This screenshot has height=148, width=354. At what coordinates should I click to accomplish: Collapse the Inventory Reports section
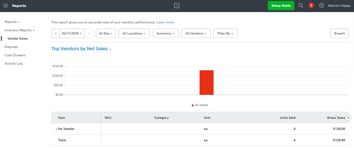click(x=19, y=30)
